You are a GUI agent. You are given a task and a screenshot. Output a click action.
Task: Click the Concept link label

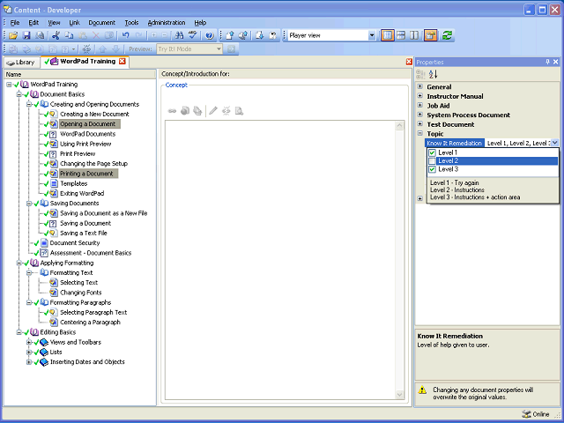[176, 85]
